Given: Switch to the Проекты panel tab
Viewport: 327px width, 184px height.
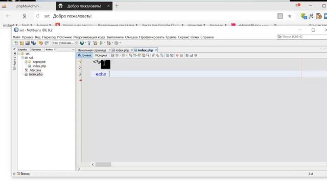Looking at the screenshot, I should [36, 50].
